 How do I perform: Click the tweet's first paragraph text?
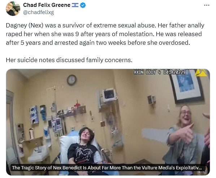(x=105, y=34)
